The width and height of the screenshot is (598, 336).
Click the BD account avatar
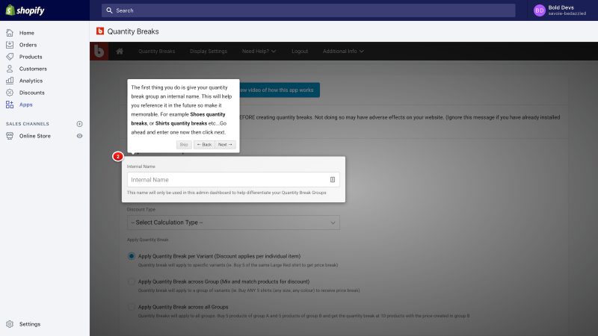(x=539, y=10)
